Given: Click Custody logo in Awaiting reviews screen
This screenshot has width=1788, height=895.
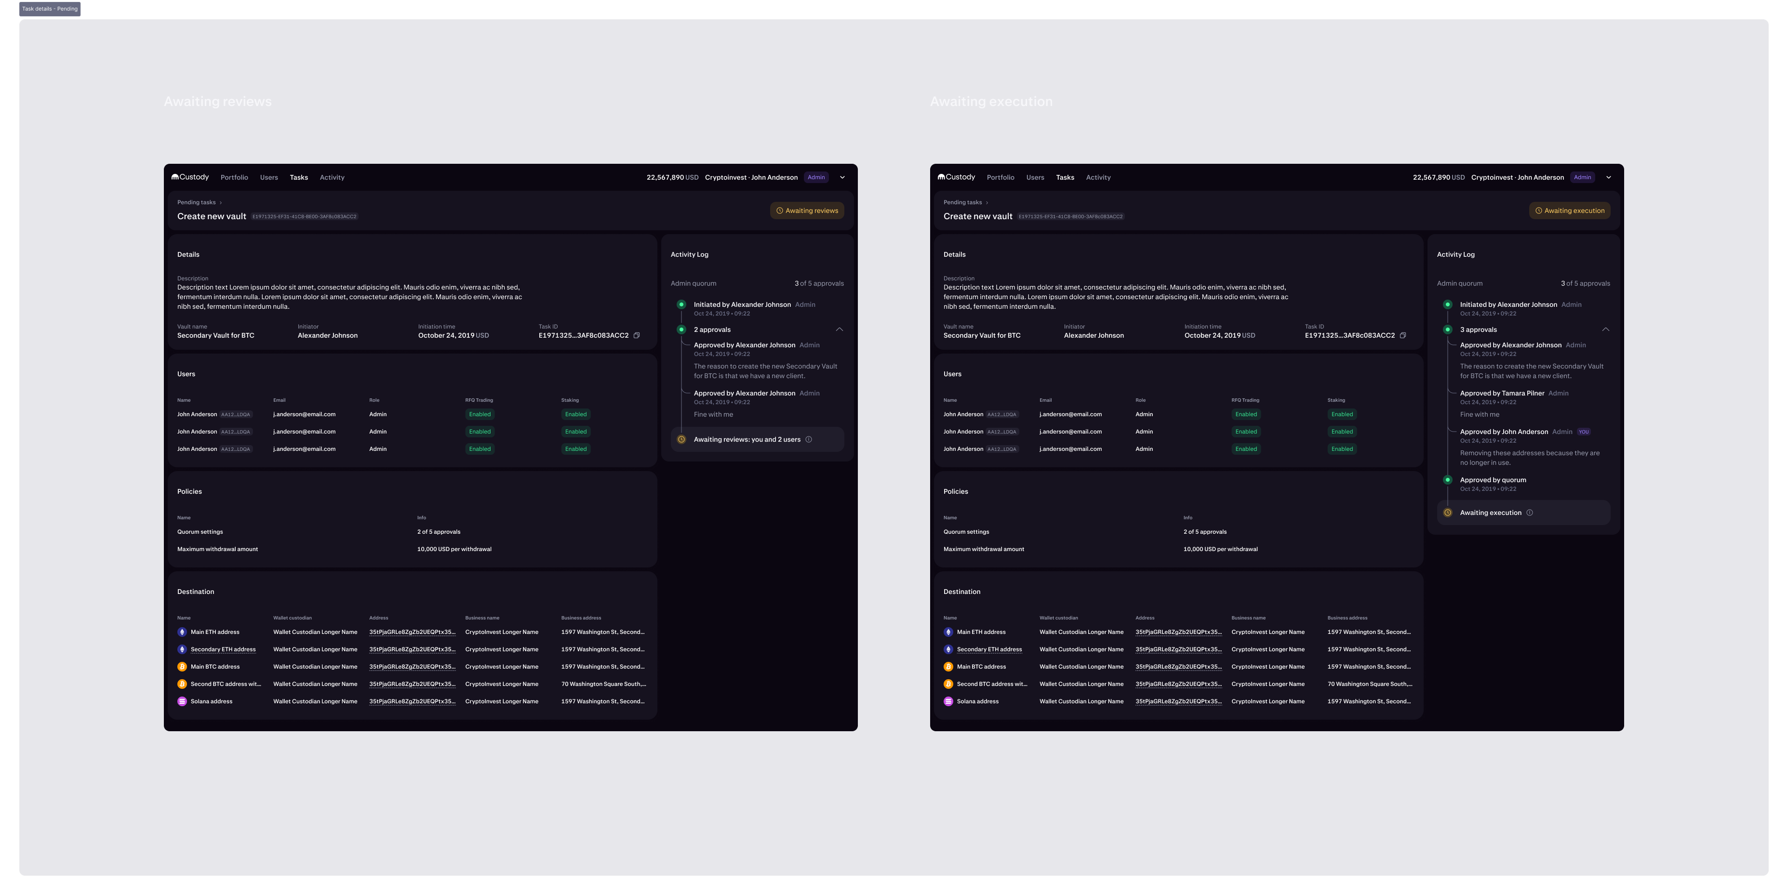Looking at the screenshot, I should (x=190, y=177).
